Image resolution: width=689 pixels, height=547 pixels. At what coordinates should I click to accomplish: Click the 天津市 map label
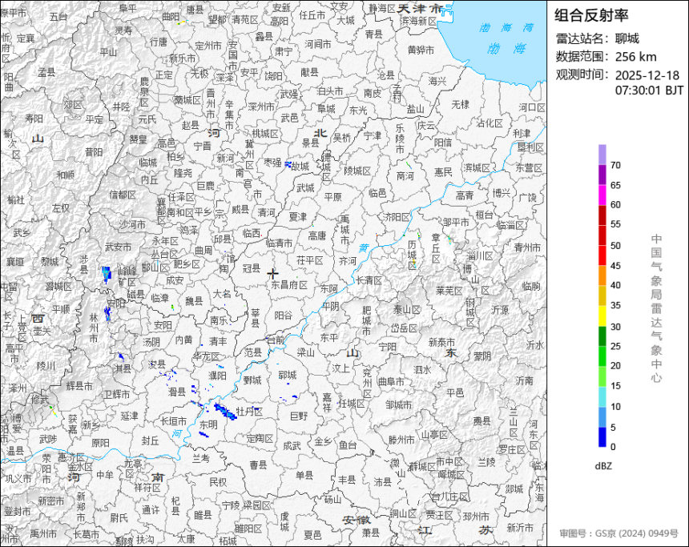coord(421,8)
